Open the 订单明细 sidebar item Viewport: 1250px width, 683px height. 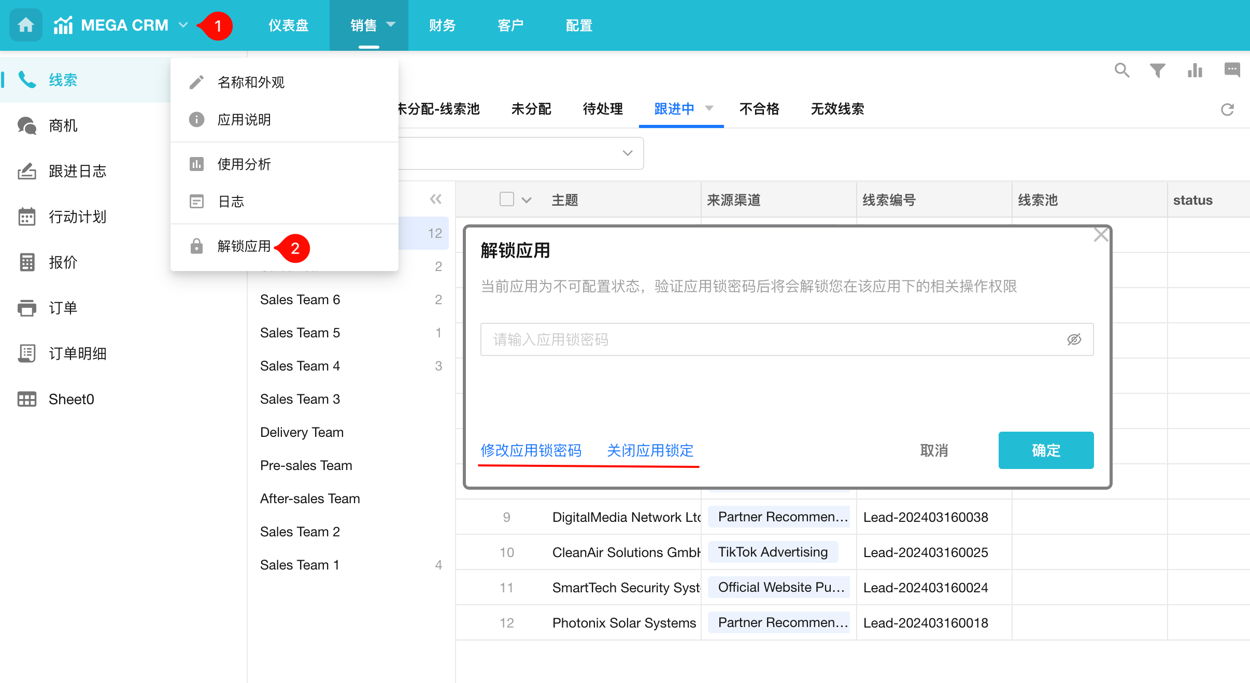click(x=77, y=353)
